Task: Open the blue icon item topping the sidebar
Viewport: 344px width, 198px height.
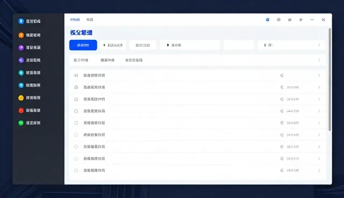Action: [x=30, y=22]
